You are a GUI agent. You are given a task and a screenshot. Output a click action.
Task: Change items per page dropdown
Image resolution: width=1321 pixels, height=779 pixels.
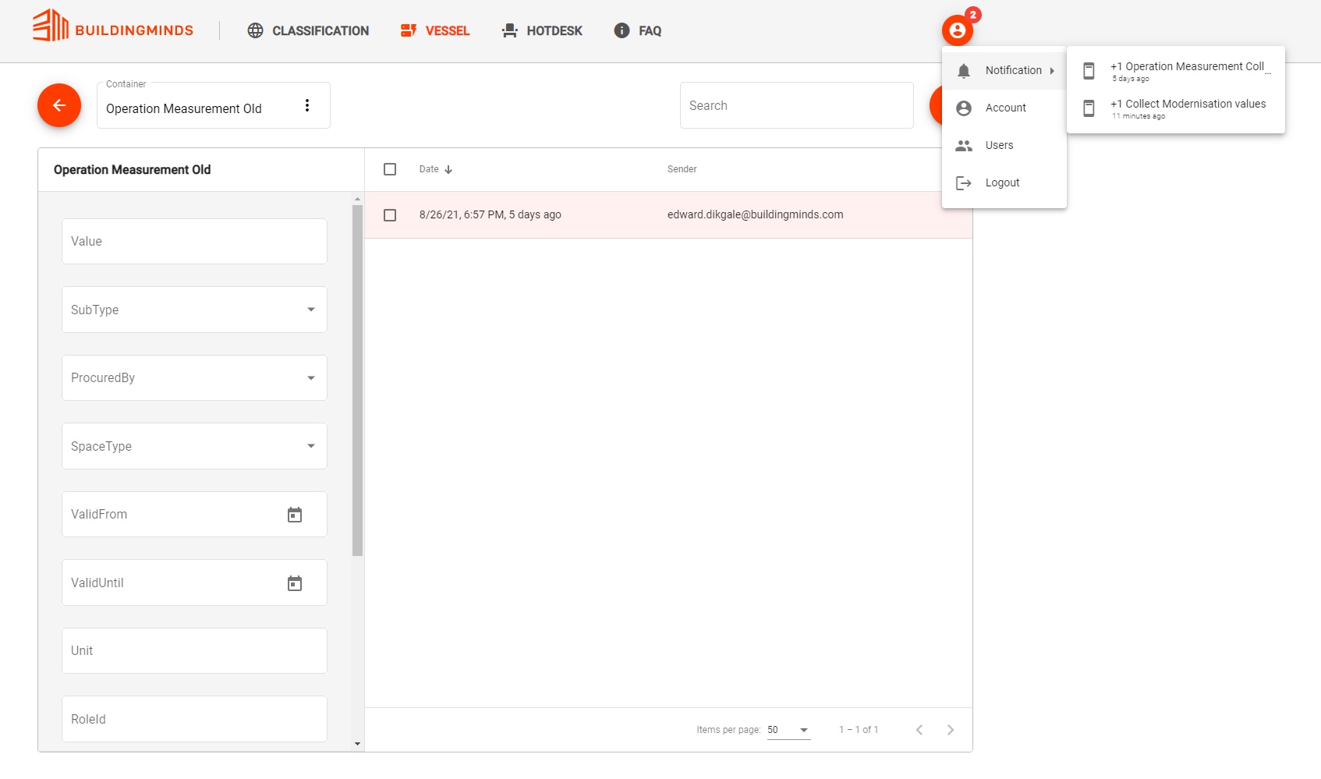788,730
